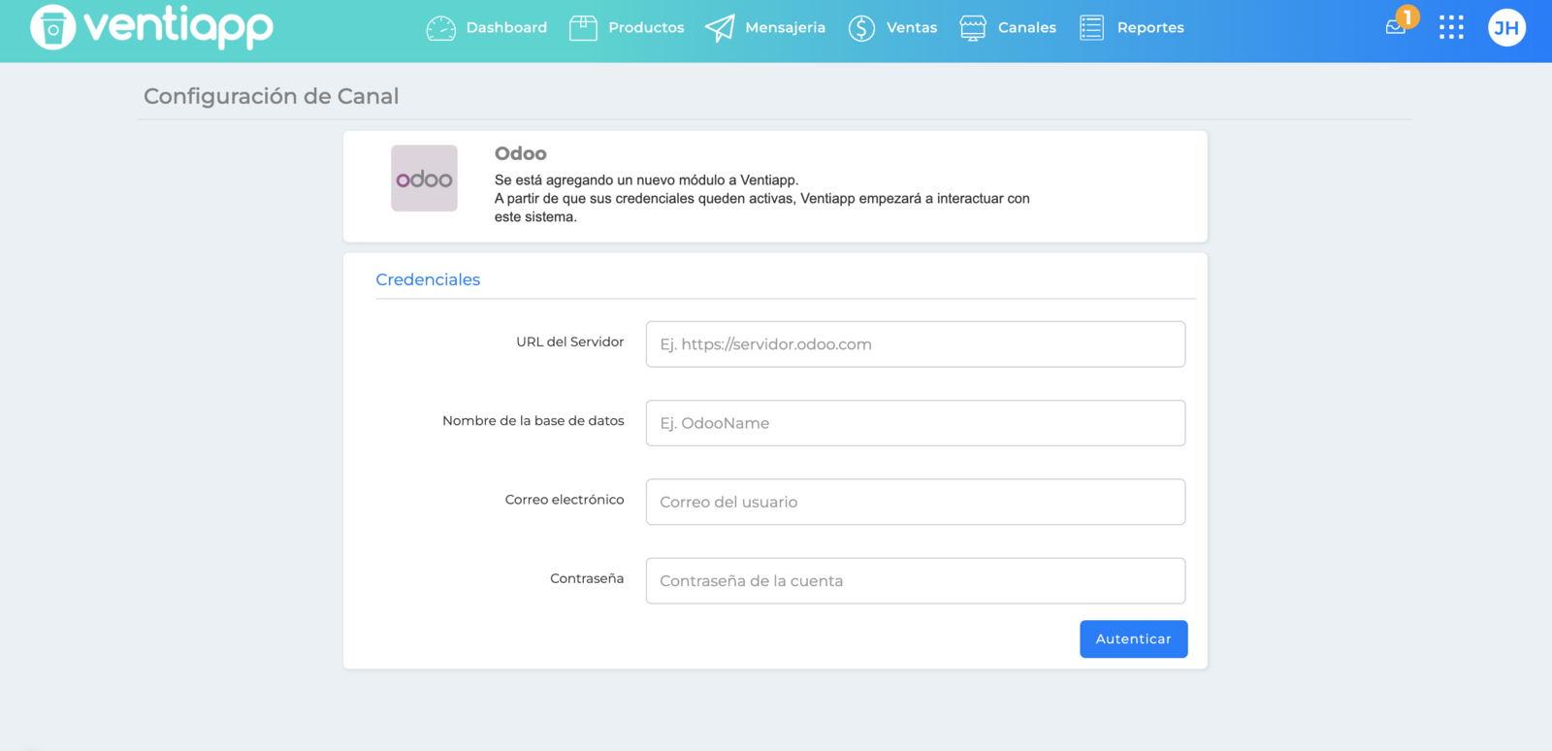Click the Reportes list icon
The width and height of the screenshot is (1552, 751).
click(1091, 28)
